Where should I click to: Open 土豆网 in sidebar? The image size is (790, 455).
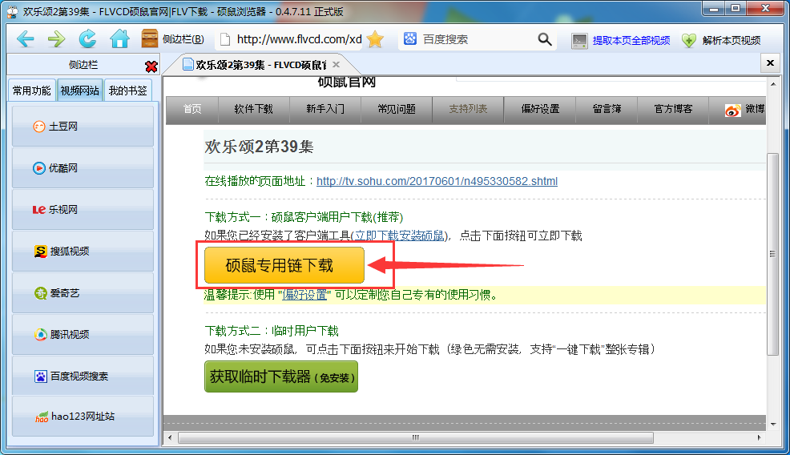point(83,126)
